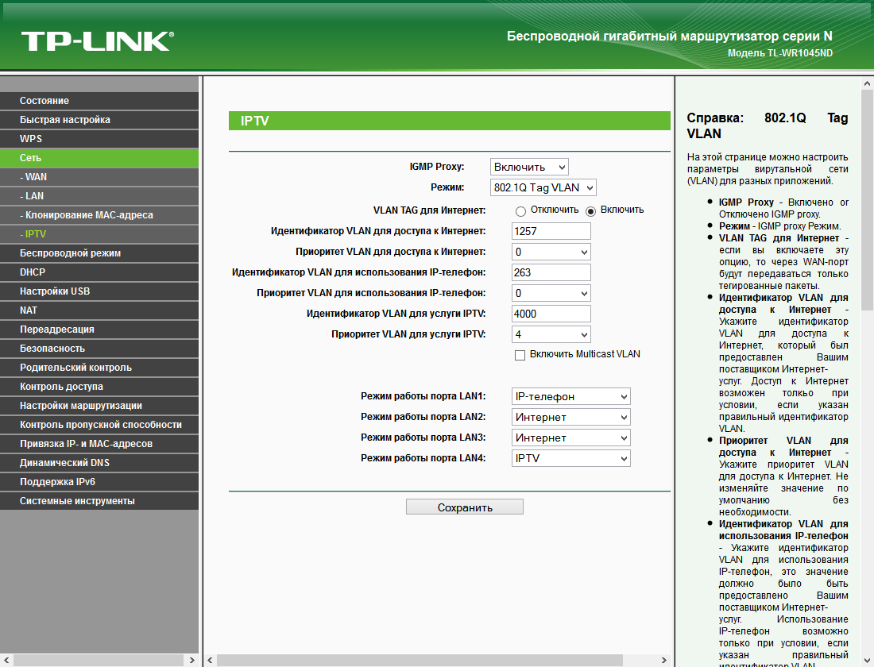The width and height of the screenshot is (874, 667).
Task: Go to the WAN submenu
Action: tap(99, 176)
